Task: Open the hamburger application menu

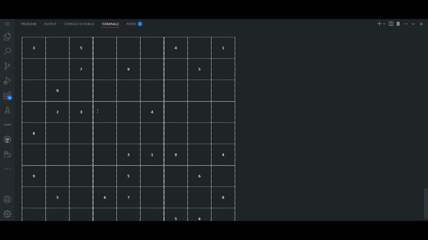Action: 7,24
